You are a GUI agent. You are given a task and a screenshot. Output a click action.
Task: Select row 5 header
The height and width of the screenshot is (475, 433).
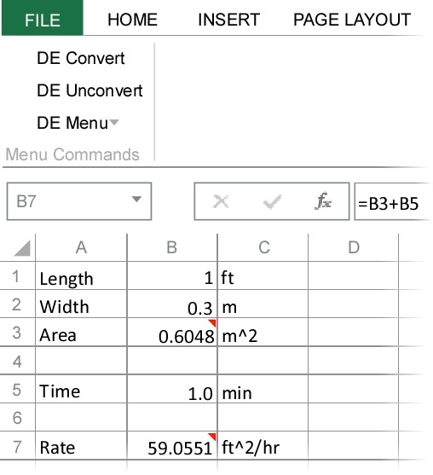point(18,389)
